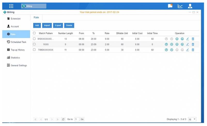Open the resource monitor chart icon

[x=180, y=6]
